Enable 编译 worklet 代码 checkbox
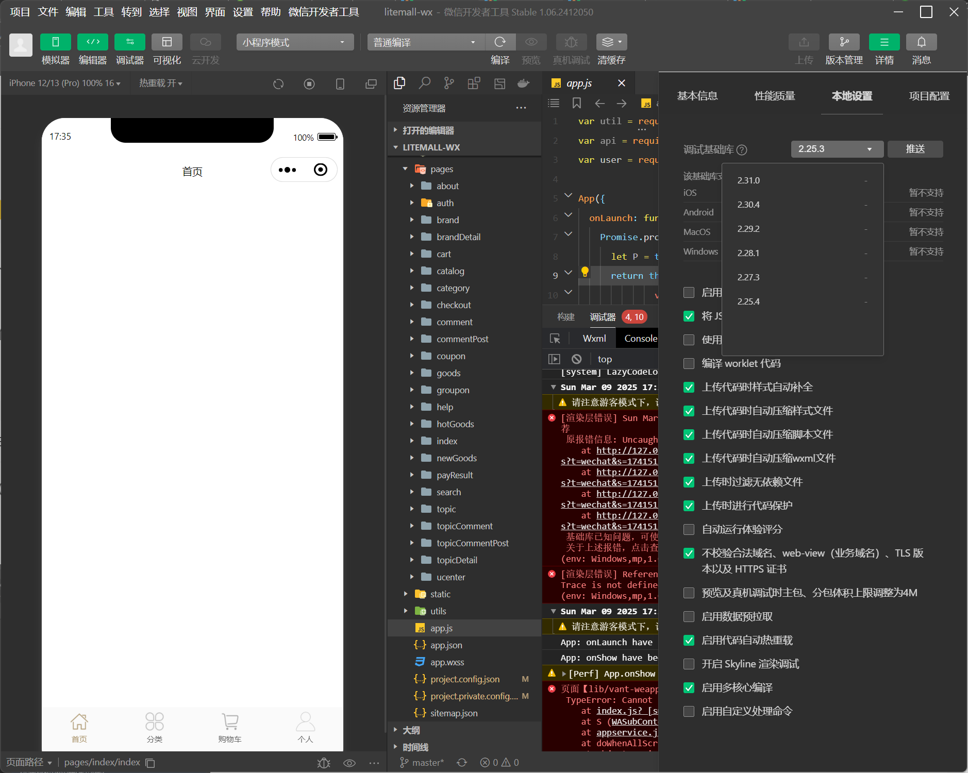Image resolution: width=968 pixels, height=773 pixels. coord(689,364)
